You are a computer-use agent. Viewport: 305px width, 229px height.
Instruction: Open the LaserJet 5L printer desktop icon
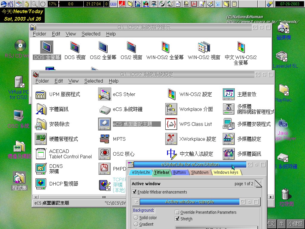(x=281, y=56)
